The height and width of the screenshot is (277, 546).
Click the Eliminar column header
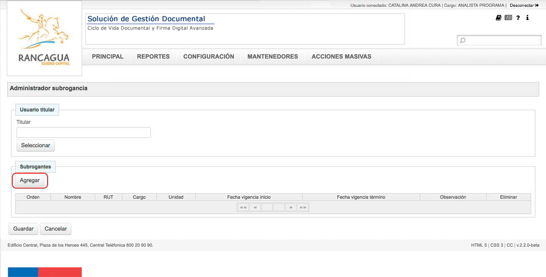pos(509,197)
